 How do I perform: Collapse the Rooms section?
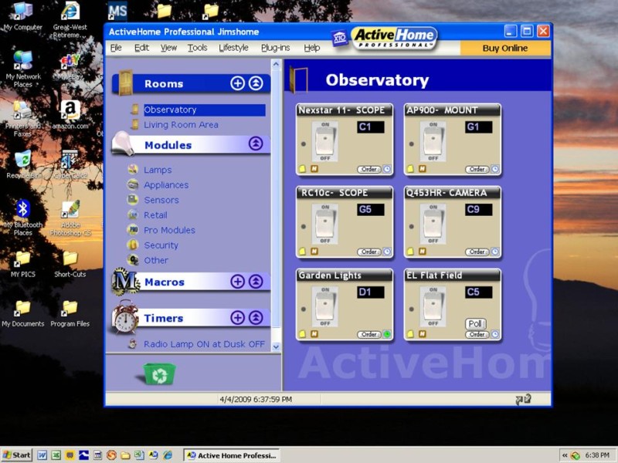(x=256, y=83)
